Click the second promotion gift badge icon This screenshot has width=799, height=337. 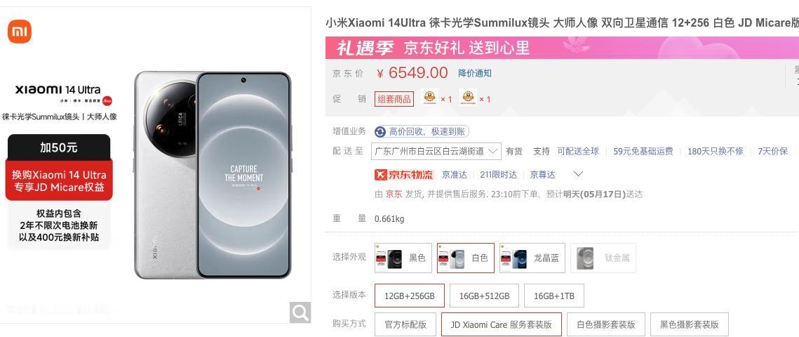[468, 97]
